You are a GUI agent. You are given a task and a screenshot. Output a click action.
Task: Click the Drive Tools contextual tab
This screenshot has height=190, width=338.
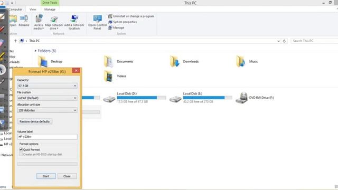point(50,3)
